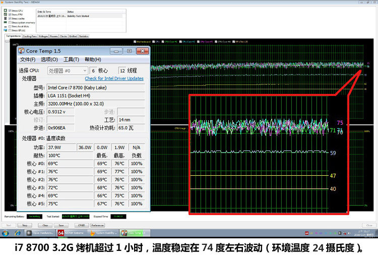Click the taskbar clock
The image size is (378, 257).
363,233
